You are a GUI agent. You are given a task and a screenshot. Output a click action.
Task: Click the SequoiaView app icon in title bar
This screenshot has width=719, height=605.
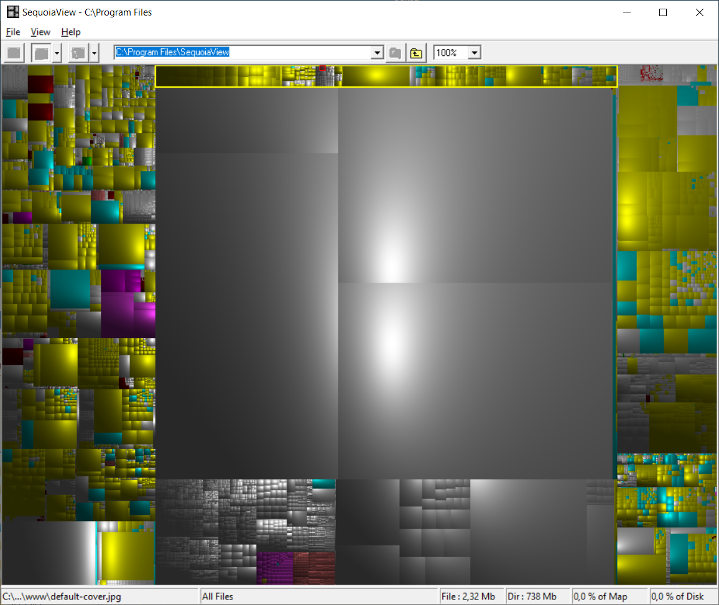12,12
